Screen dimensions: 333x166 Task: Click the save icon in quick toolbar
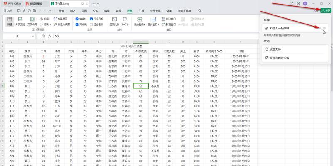point(19,11)
